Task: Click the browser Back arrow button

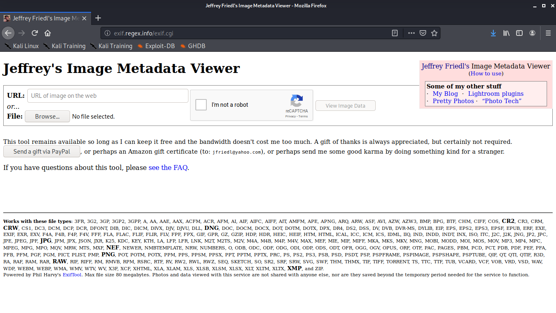Action: 8,33
